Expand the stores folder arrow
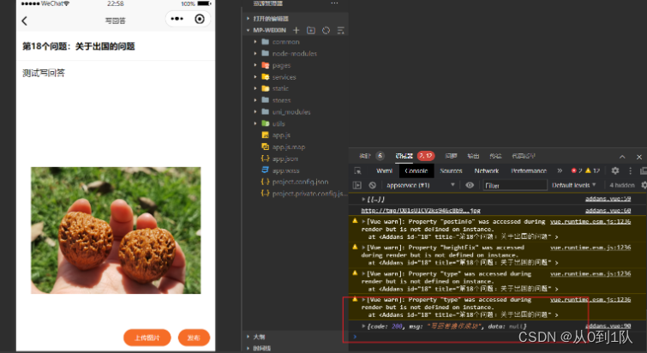 [x=255, y=100]
